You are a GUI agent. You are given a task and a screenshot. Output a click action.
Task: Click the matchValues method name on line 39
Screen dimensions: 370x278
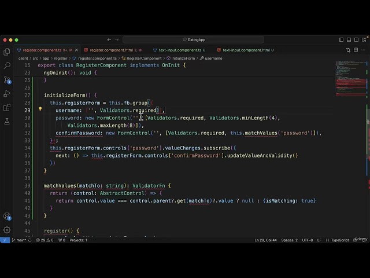[60, 185]
